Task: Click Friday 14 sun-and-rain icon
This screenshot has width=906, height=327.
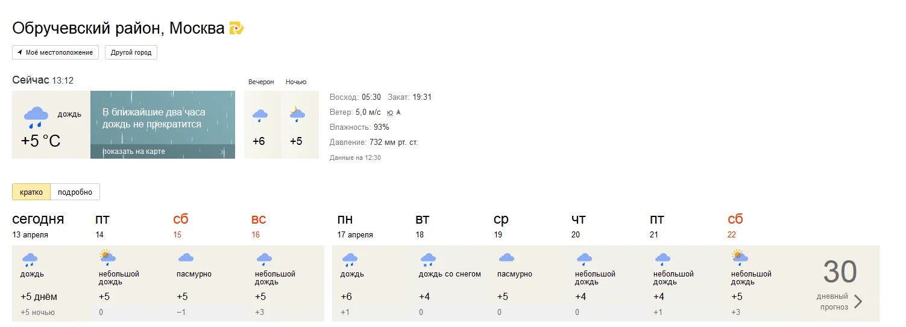Action: click(107, 258)
